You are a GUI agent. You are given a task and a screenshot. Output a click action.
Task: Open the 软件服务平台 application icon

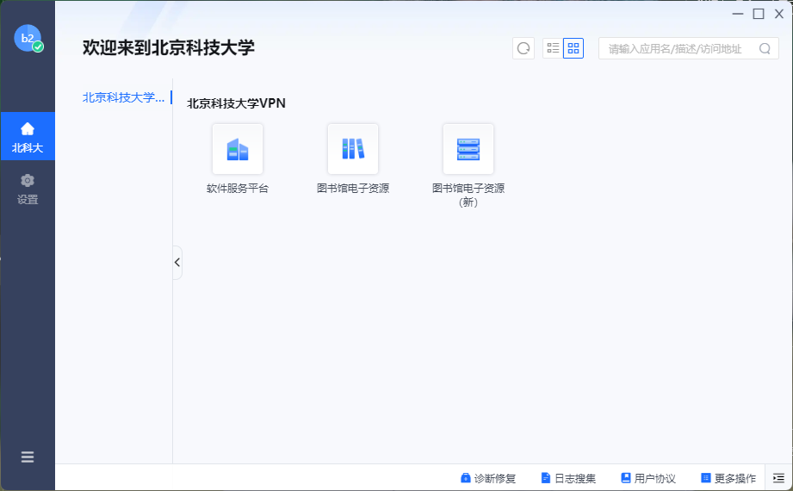[x=238, y=149]
